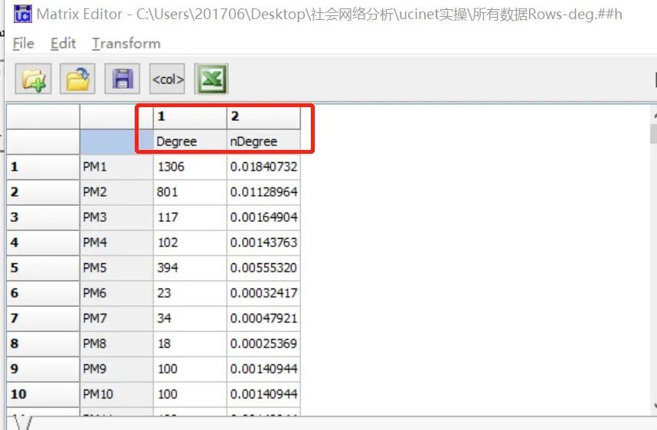Select row label PM8
657x430 pixels.
click(116, 344)
